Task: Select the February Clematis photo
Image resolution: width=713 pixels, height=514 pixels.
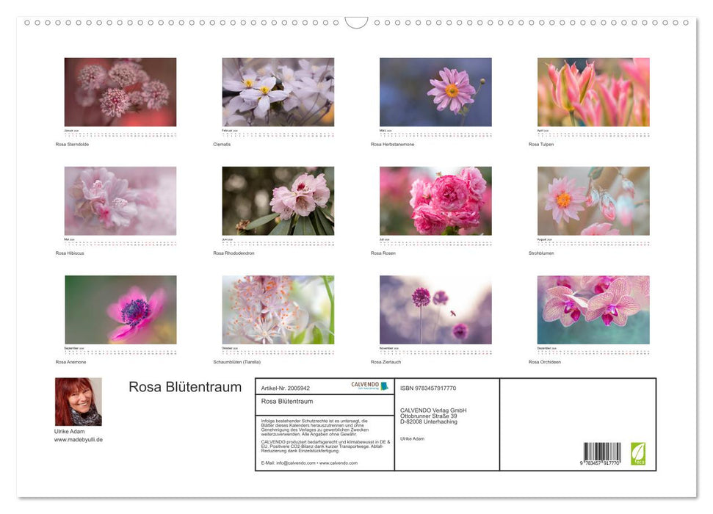Action: point(278,90)
